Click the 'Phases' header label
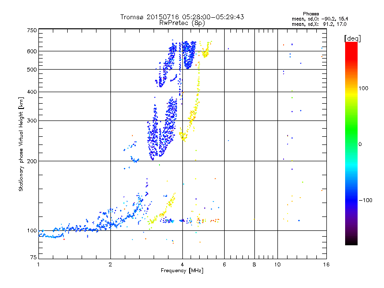 311,14
